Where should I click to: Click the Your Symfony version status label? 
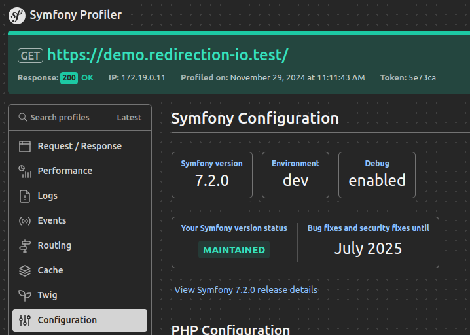point(234,228)
